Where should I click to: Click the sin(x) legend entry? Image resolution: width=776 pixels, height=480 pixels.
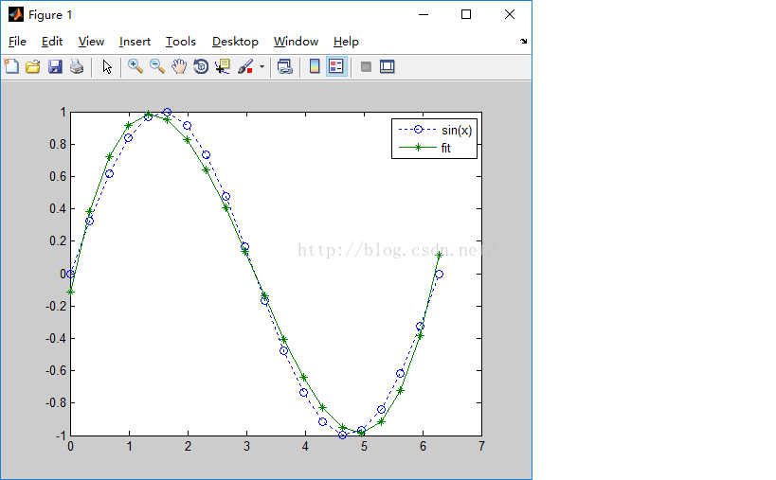pyautogui.click(x=457, y=130)
